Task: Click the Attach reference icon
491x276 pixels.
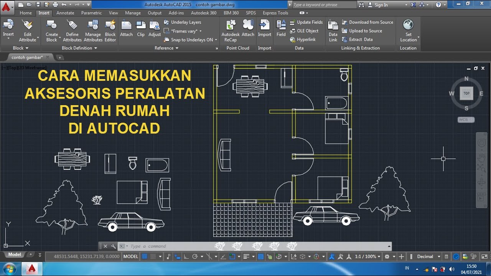Action: (126, 25)
